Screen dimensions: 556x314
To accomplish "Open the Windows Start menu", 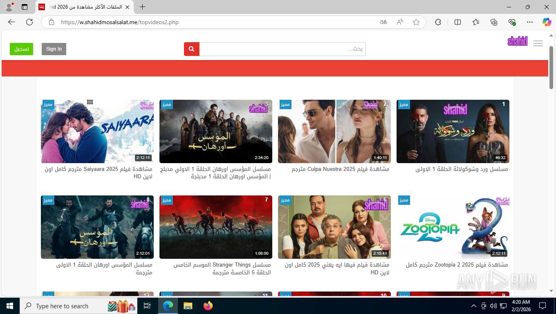I will click(x=9, y=306).
